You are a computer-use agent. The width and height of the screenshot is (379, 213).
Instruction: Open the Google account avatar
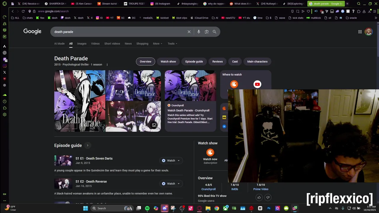(369, 32)
